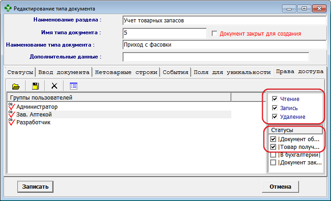Uncheck the Удаление permission checkbox
The image size is (331, 201).
275,116
